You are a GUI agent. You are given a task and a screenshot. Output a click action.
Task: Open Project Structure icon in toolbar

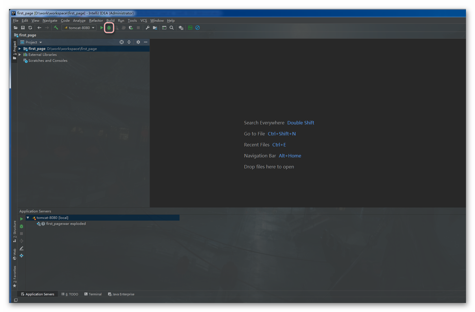pyautogui.click(x=155, y=28)
